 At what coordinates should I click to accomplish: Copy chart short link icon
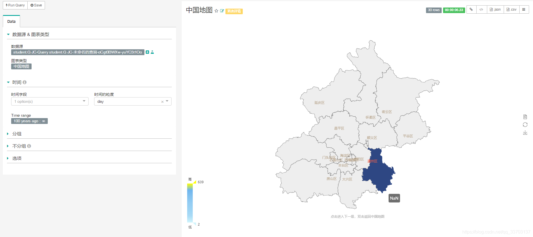(471, 9)
